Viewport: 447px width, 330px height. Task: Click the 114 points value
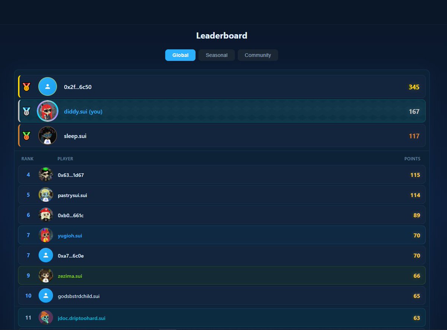click(415, 195)
